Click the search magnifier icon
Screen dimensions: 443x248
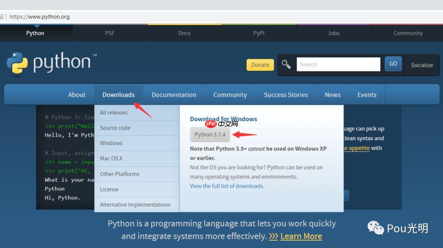tap(286, 64)
